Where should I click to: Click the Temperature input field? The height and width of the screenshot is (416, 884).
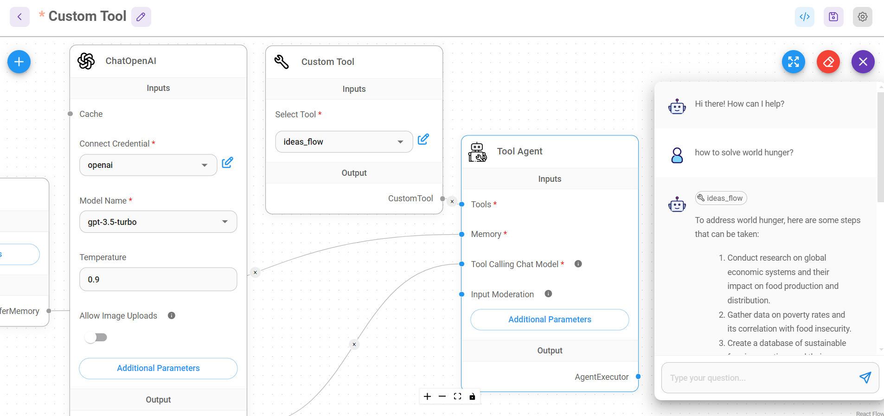click(158, 279)
